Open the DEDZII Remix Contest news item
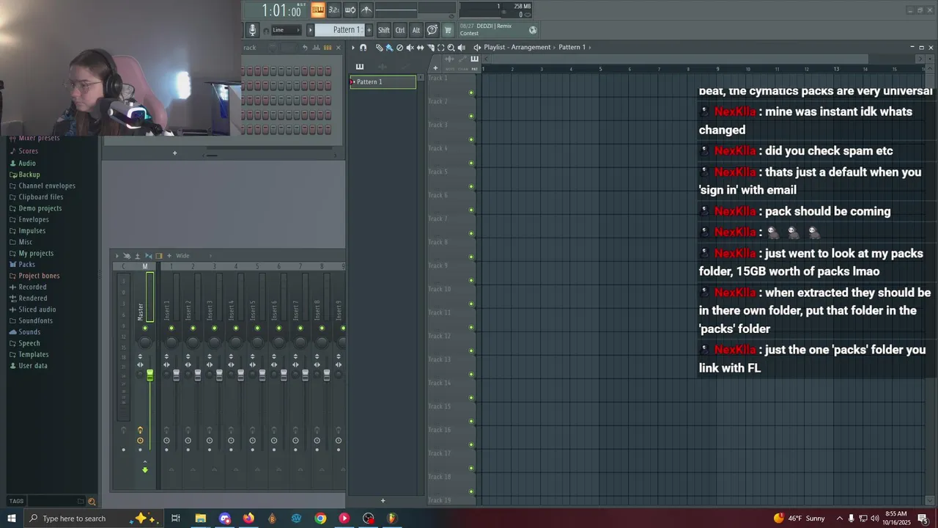Screen dimensions: 938x528 492,30
